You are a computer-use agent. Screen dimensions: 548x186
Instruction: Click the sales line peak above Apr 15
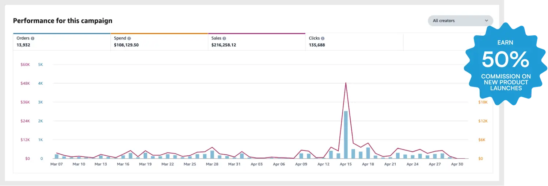346,83
